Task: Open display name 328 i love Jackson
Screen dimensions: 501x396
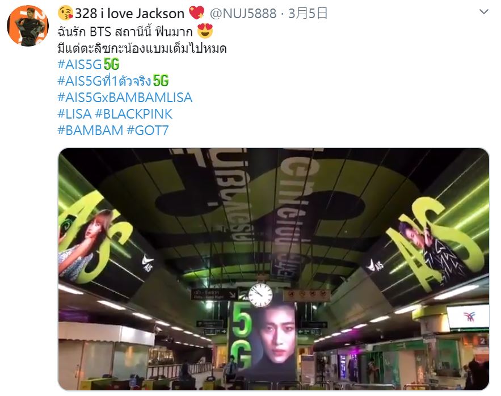Action: [130, 14]
